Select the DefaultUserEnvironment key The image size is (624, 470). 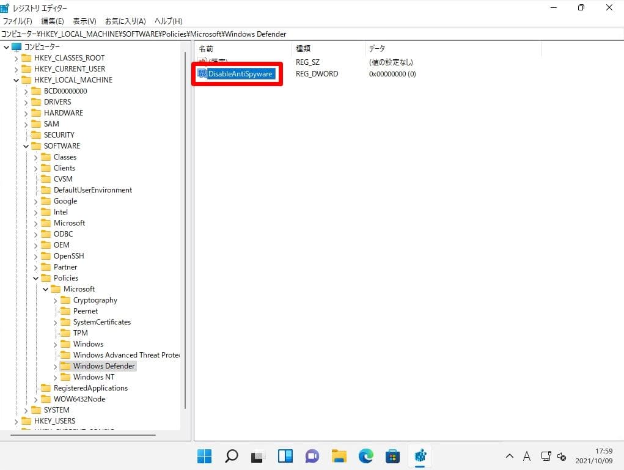(x=93, y=190)
